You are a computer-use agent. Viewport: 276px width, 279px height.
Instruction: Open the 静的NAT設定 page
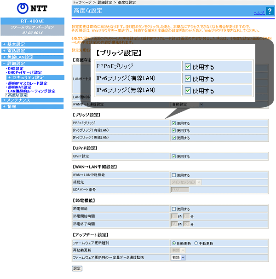click(x=20, y=87)
